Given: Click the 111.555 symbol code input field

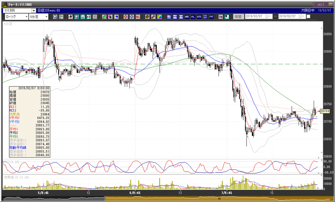Looking at the screenshot, I should point(17,11).
